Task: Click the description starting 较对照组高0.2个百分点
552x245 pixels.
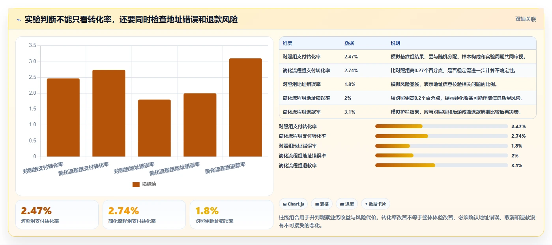Action: [x=457, y=98]
